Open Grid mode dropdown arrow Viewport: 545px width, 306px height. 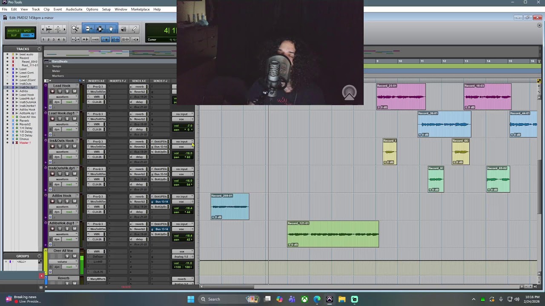coord(32,35)
